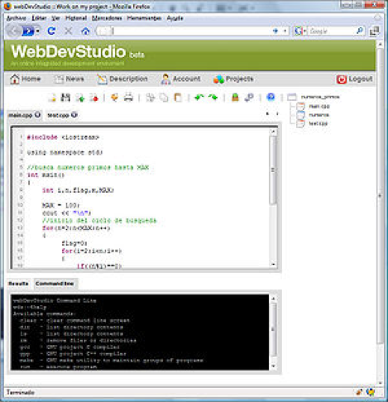Switch to the Results tab
The image size is (388, 402).
18,284
